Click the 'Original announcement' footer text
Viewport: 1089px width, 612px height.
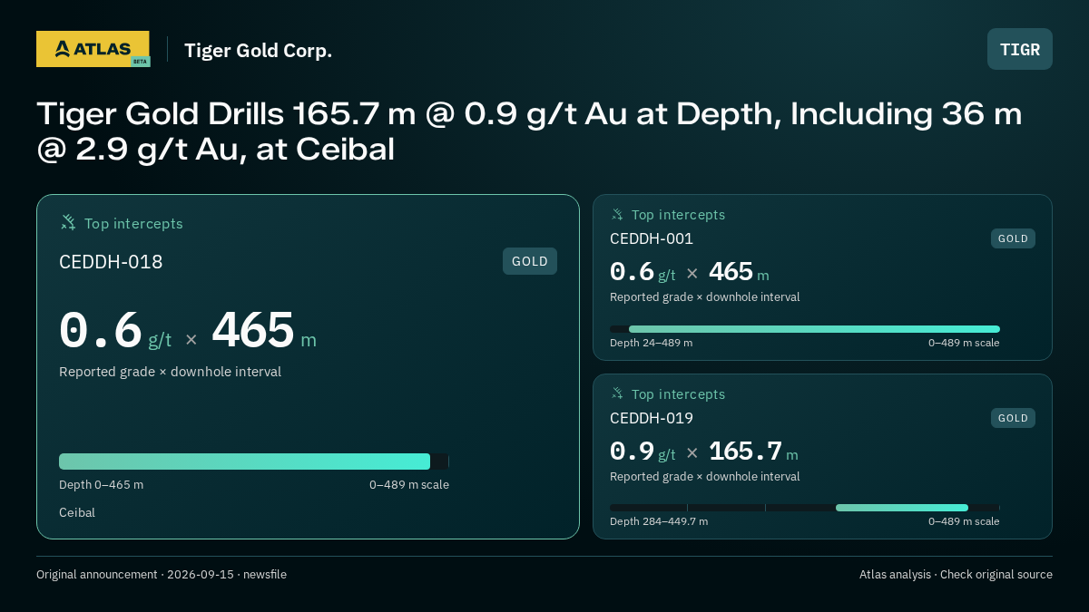162,574
